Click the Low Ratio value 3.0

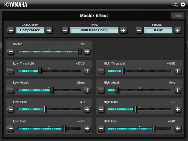coord(82,102)
